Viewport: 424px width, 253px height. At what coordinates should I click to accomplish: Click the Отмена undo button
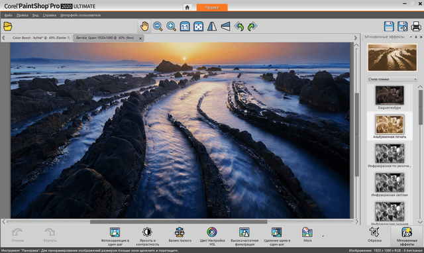click(x=18, y=235)
